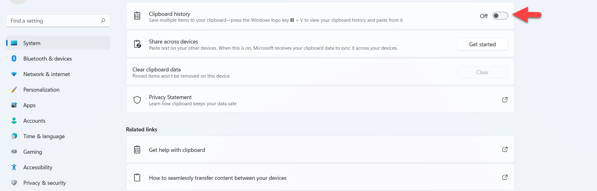Screen dimensions: 597x191
Task: Click the Accessibility figure icon
Action: [14, 167]
